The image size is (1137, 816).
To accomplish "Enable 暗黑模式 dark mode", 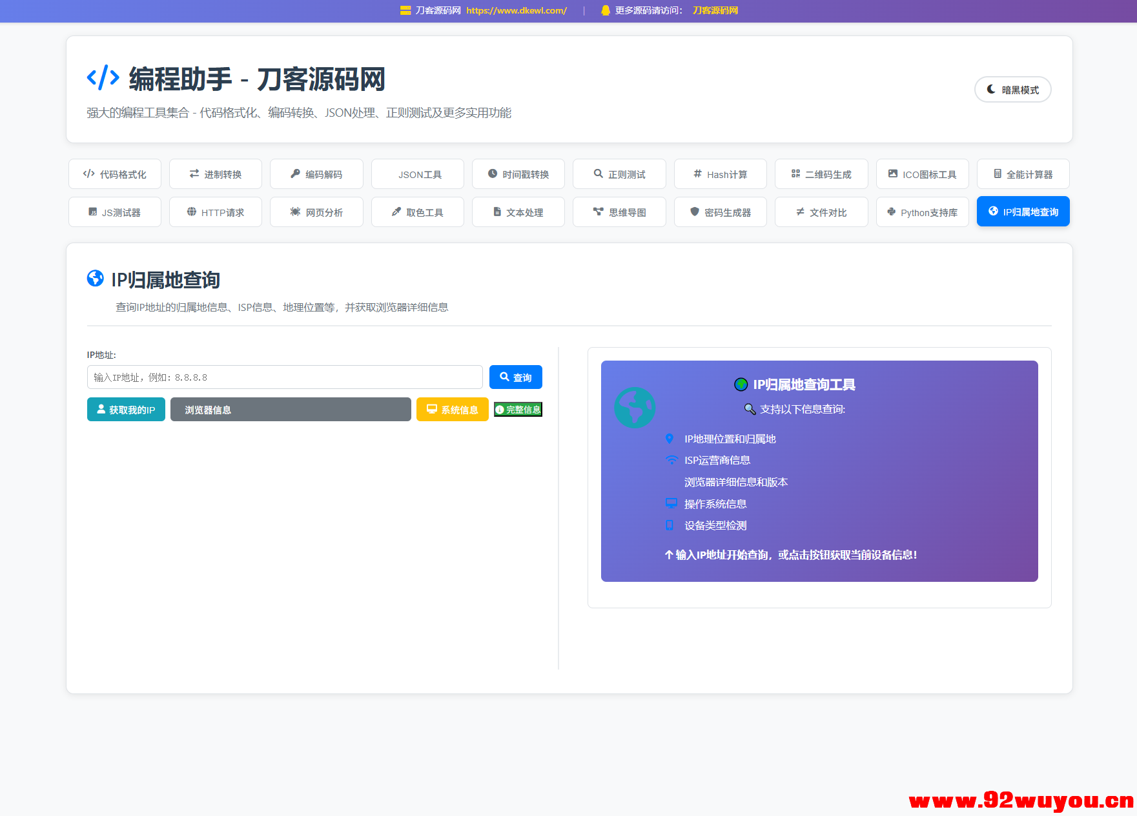I will 1012,90.
